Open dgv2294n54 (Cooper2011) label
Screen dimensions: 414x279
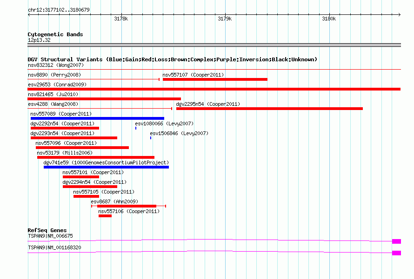94,182
